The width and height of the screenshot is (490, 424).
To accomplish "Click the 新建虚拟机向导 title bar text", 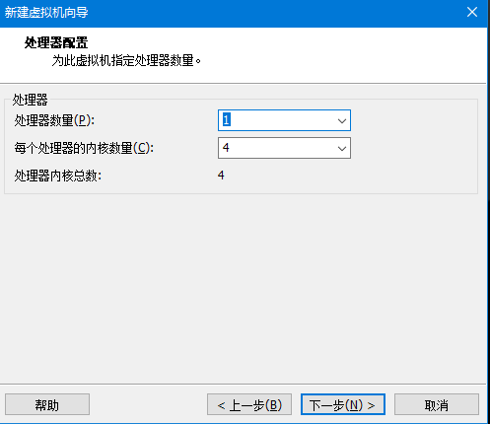I will (x=46, y=13).
